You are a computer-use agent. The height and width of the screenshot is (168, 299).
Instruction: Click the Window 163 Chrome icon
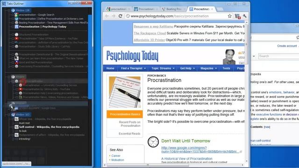[13, 114]
